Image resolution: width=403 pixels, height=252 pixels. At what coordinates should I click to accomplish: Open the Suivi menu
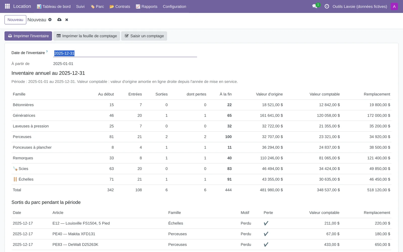[x=80, y=6]
